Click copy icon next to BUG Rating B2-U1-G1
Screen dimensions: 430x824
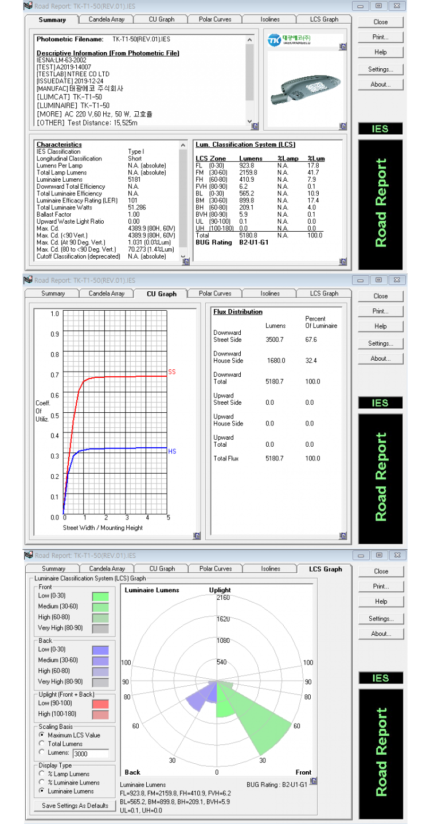click(x=313, y=781)
